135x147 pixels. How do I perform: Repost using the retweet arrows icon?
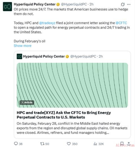[x=42, y=144]
